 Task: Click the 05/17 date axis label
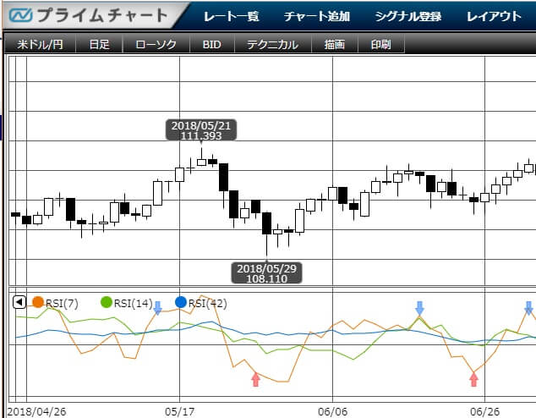[179, 411]
